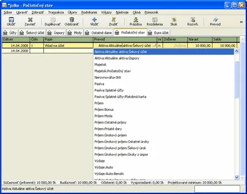Select Príjem from the account list
The image size is (247, 194).
click(x=164, y=103)
